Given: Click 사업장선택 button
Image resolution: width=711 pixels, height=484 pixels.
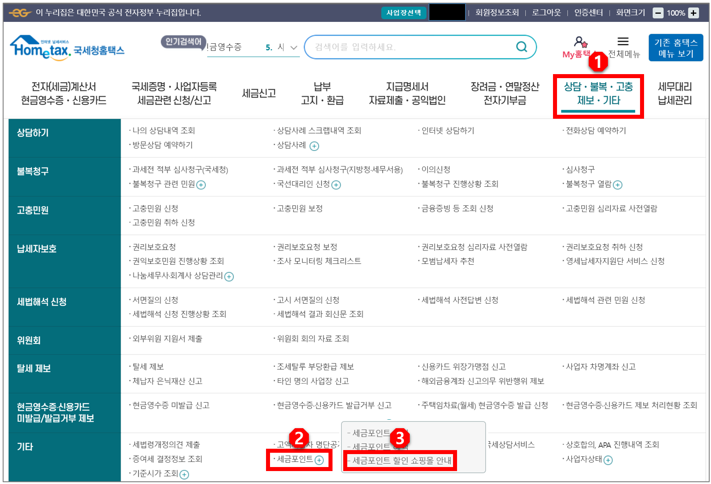Looking at the screenshot, I should pos(403,13).
